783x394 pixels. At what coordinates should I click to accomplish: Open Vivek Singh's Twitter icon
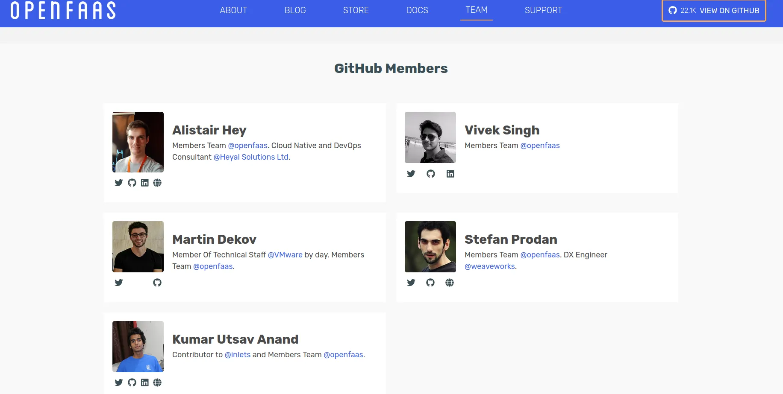point(411,174)
